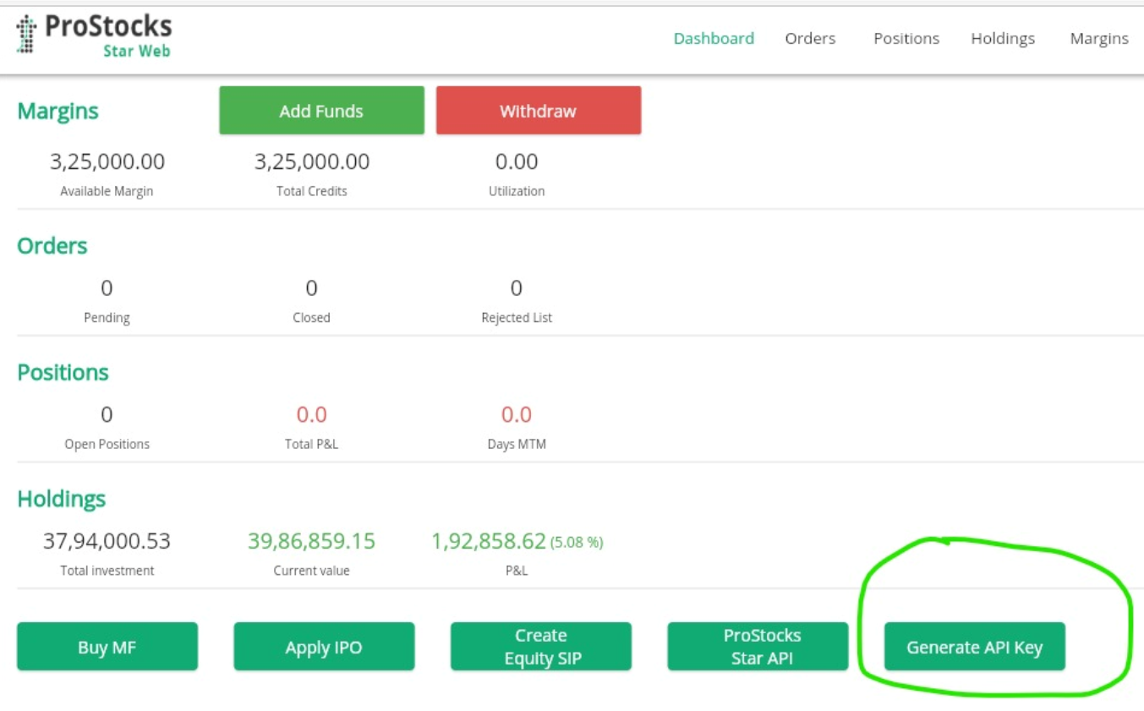This screenshot has width=1144, height=711.
Task: Click the ProStocks Star Web logo
Action: 94,36
